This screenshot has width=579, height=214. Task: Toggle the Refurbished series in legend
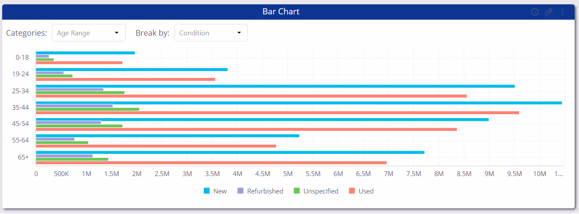coord(260,191)
